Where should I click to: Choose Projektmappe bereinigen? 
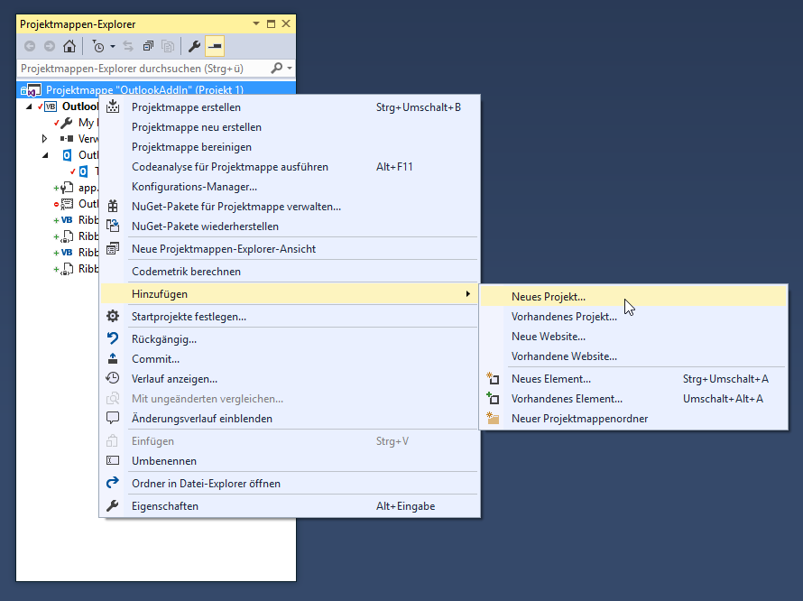(191, 147)
